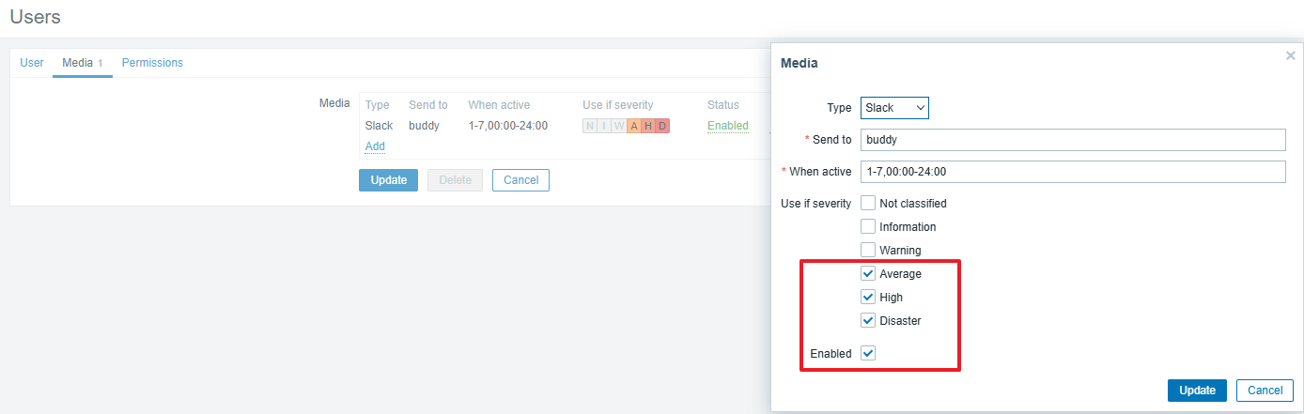Uncheck the High severity checkbox
This screenshot has height=414, width=1304.
tap(868, 297)
